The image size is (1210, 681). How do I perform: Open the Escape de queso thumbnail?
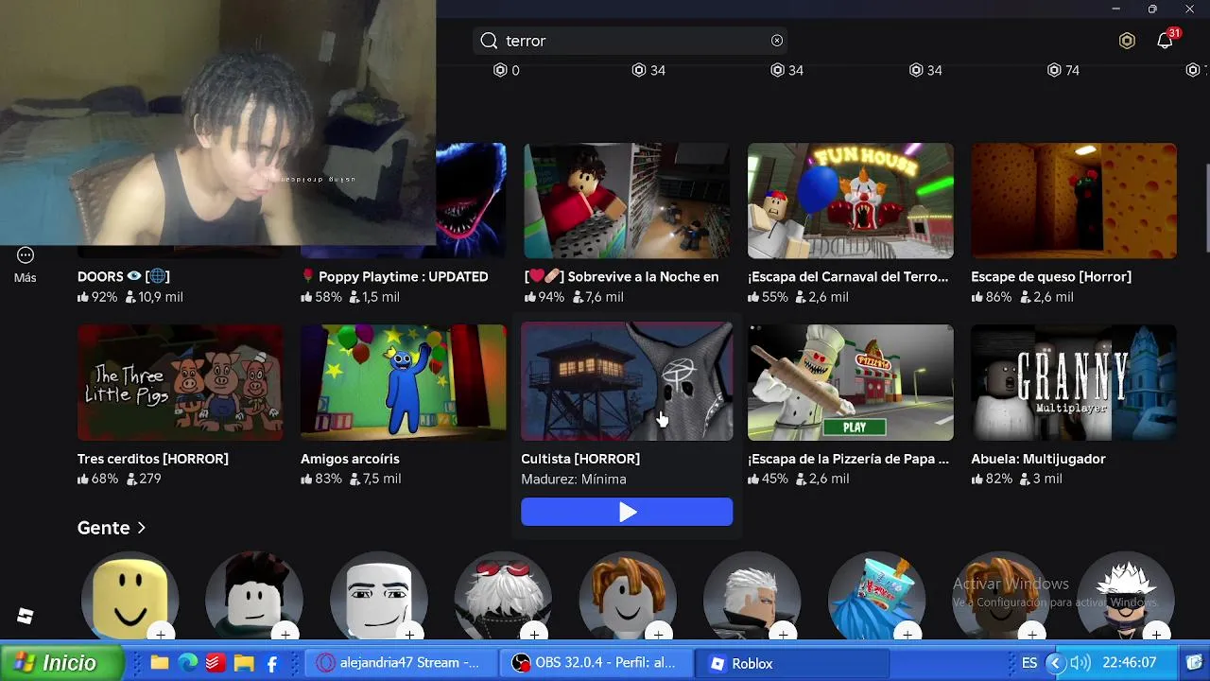tap(1074, 201)
